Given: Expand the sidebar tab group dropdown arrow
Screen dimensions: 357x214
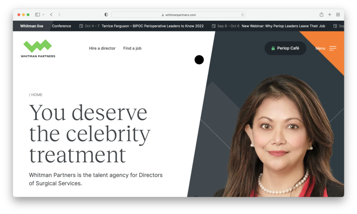Looking at the screenshot, I should tap(43, 15).
